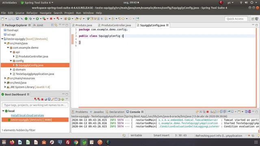The width and height of the screenshot is (260, 146).
Task: Collapse the teste-squiggly project node
Action: pos(2,39)
